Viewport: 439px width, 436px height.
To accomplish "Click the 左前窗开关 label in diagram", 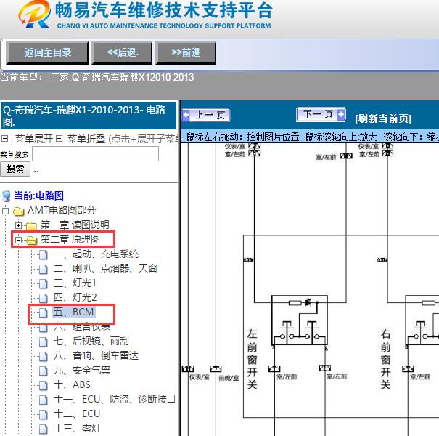I will click(x=252, y=359).
